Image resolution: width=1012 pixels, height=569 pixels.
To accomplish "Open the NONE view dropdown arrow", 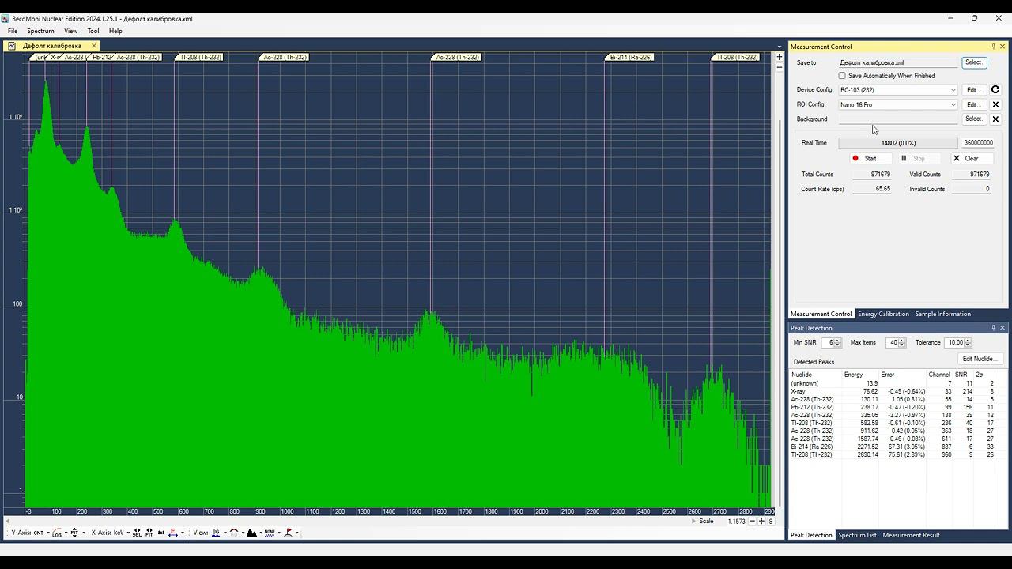I will click(278, 533).
